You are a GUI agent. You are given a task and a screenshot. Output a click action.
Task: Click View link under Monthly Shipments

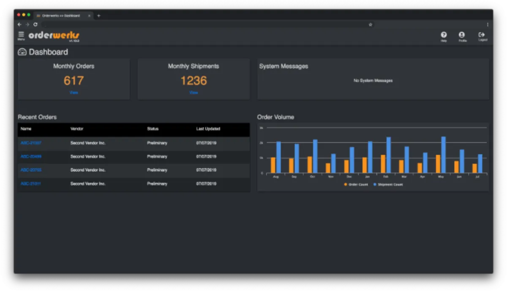pos(194,92)
